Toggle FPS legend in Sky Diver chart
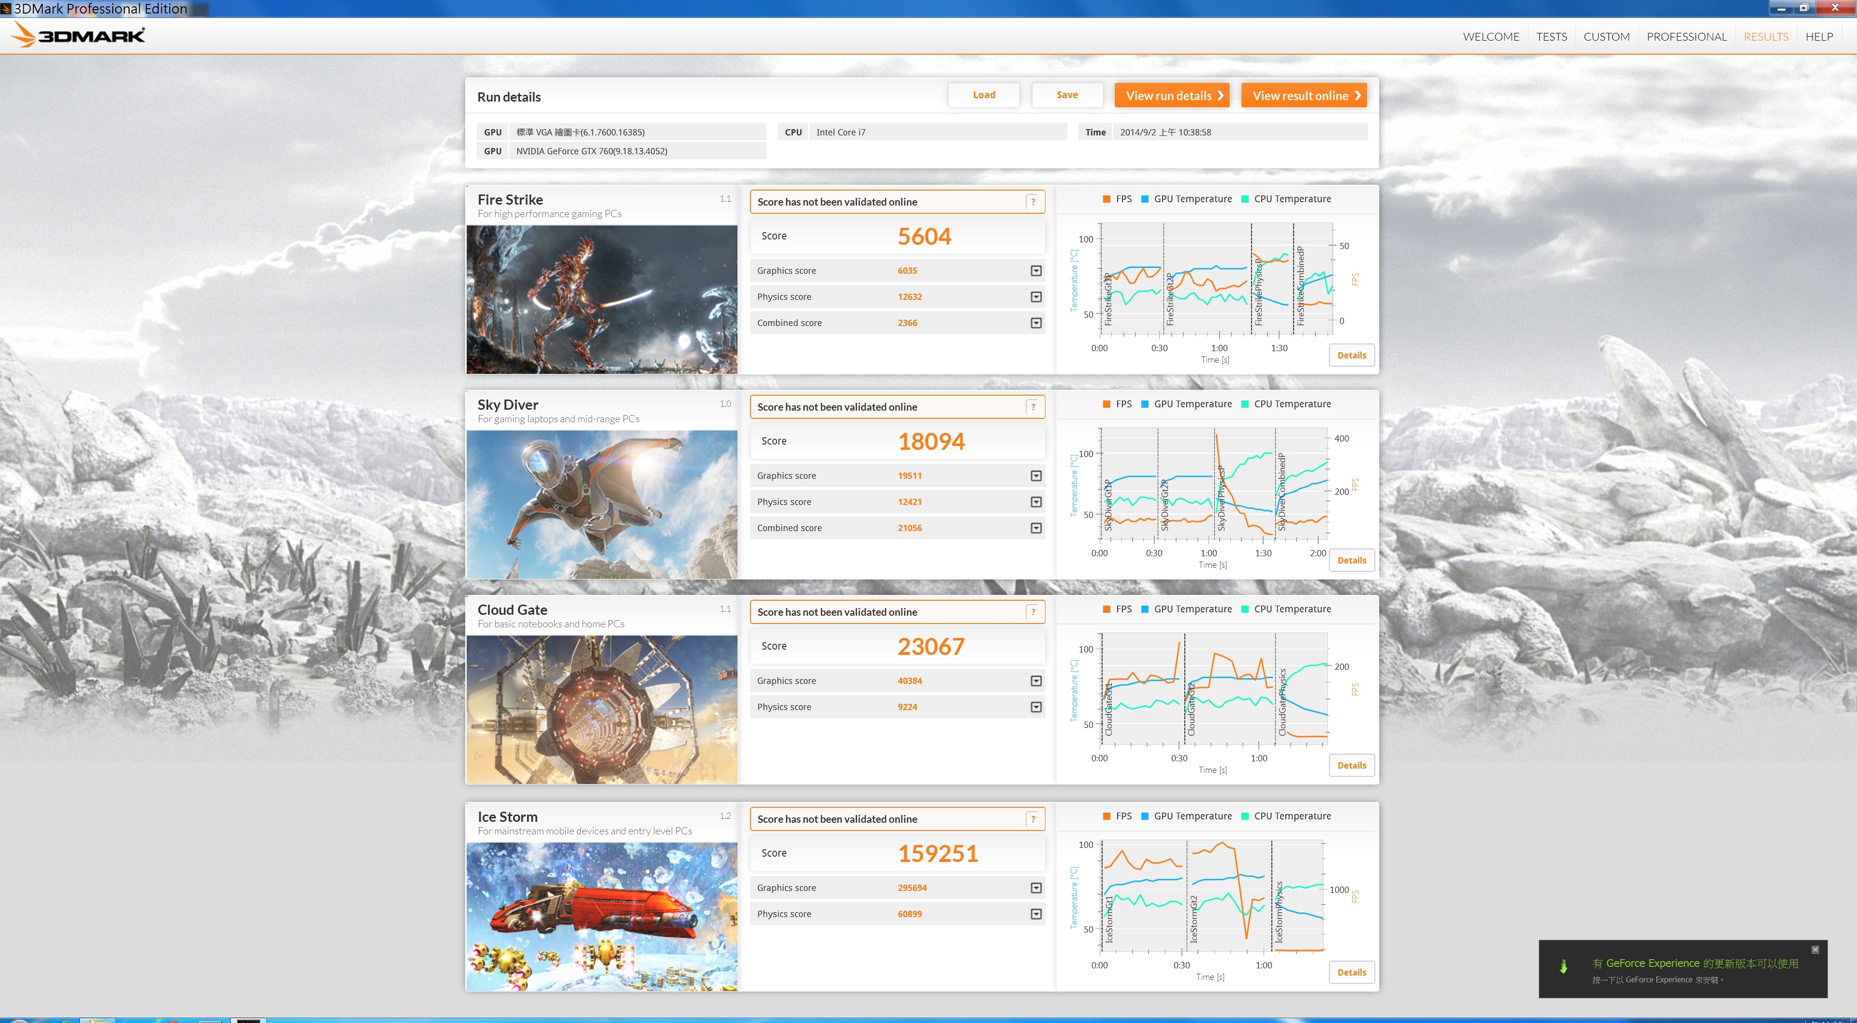 pos(1118,404)
